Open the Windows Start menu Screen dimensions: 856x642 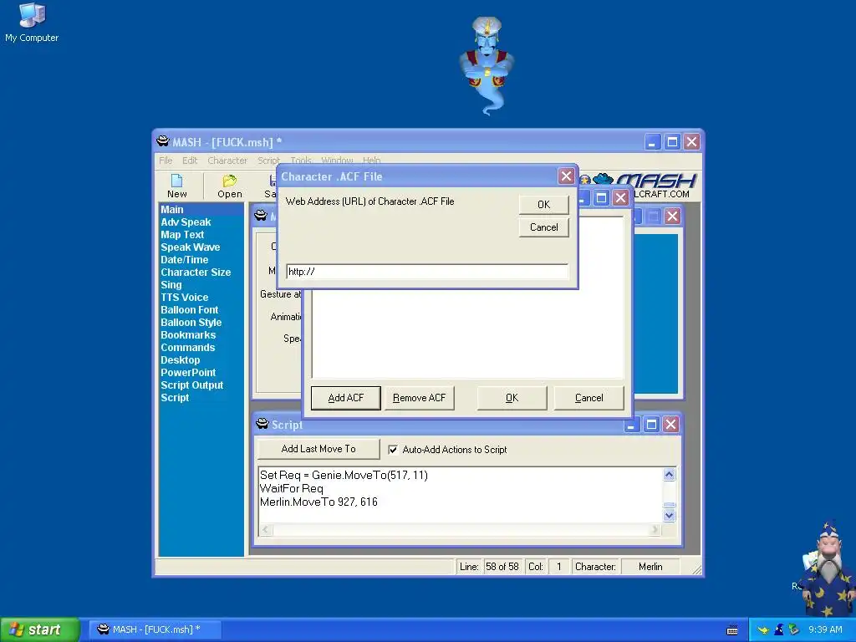(40, 629)
